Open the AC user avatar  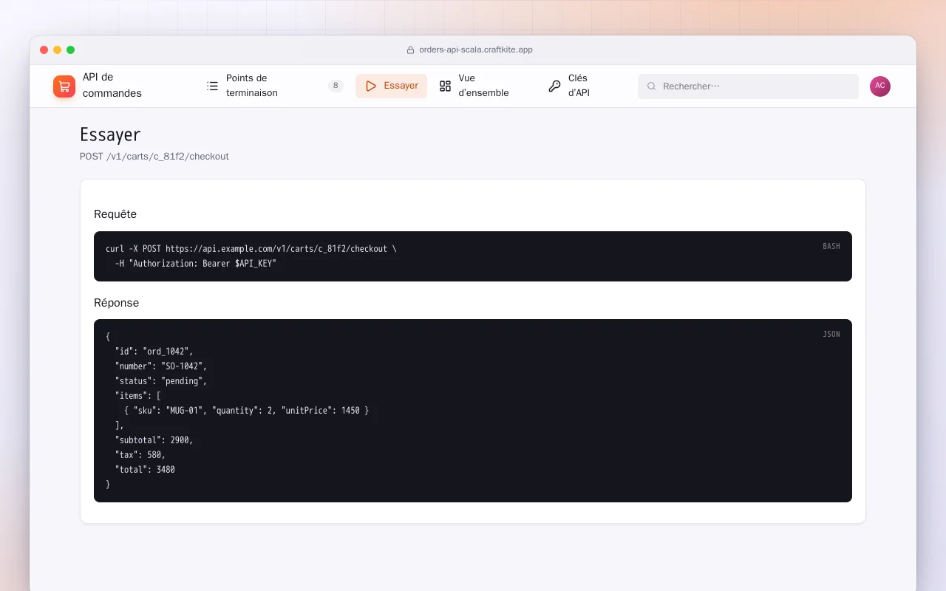click(x=880, y=86)
